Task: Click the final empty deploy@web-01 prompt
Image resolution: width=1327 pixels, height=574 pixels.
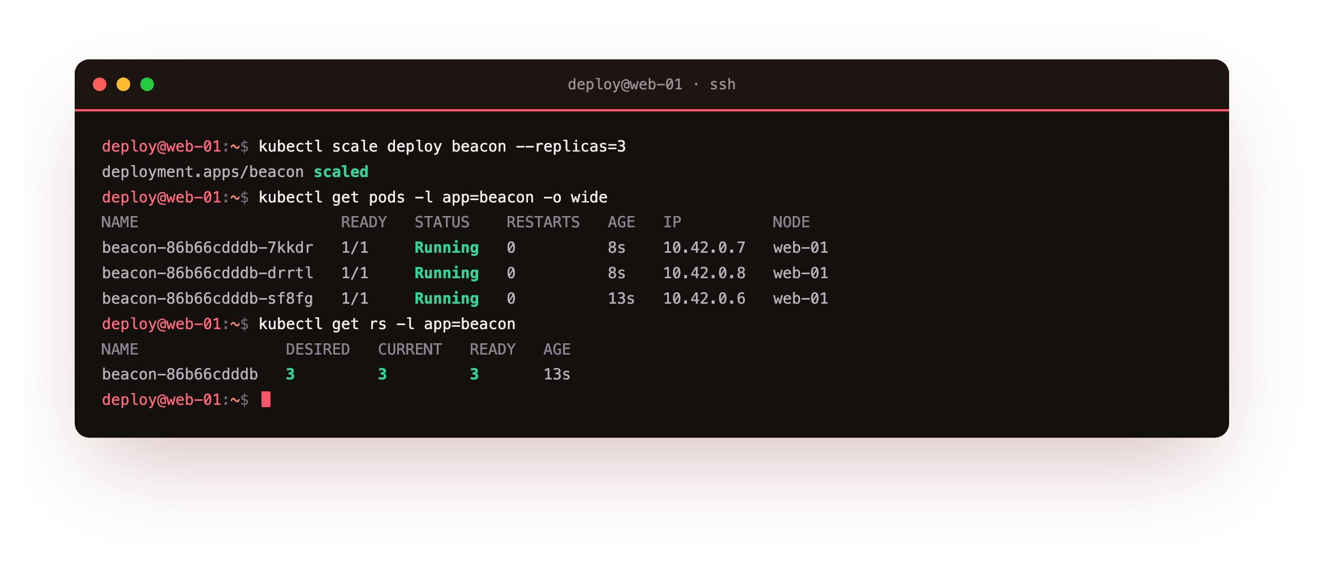Action: point(175,400)
